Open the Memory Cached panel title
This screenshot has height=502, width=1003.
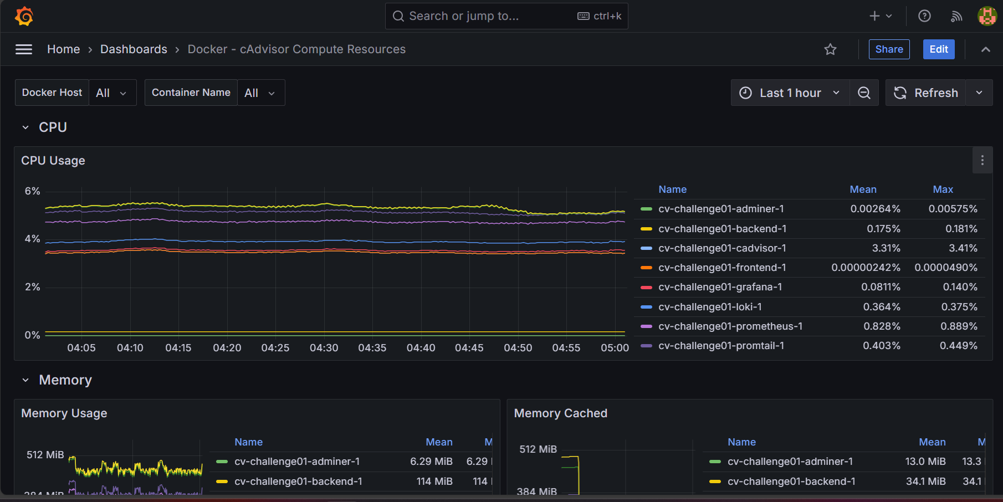560,413
